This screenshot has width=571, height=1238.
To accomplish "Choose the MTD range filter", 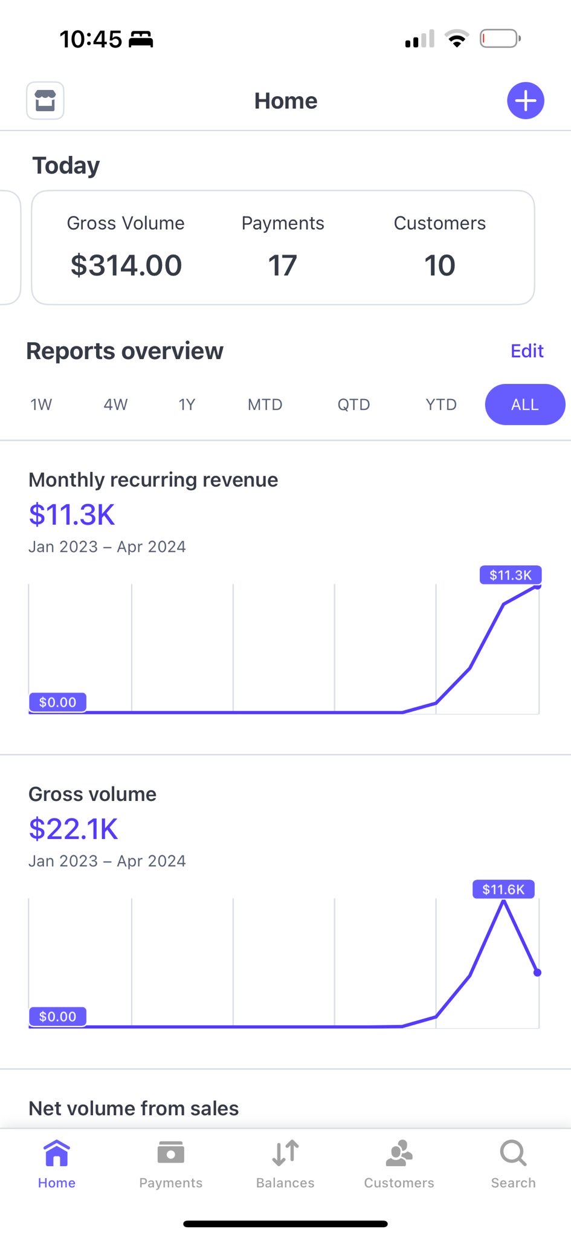I will (265, 404).
